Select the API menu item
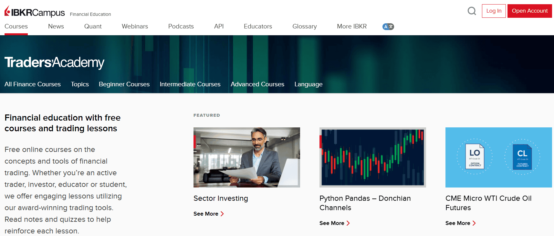 [219, 27]
